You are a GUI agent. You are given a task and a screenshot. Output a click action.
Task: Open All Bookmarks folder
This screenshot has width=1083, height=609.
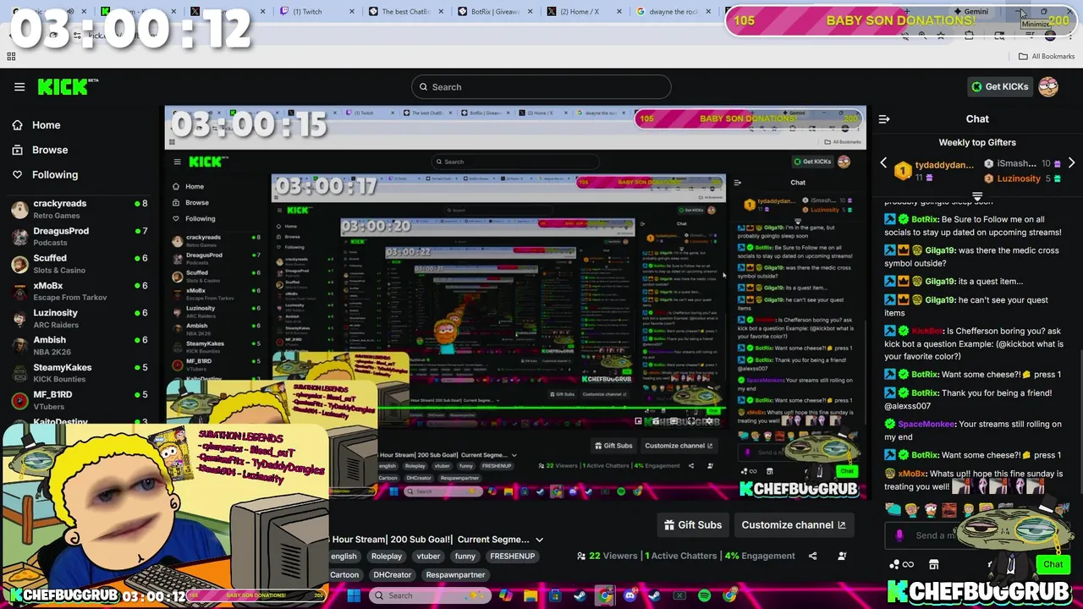[x=1047, y=57]
